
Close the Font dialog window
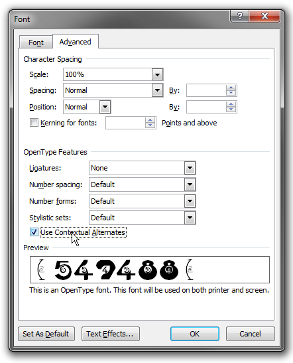coord(264,16)
